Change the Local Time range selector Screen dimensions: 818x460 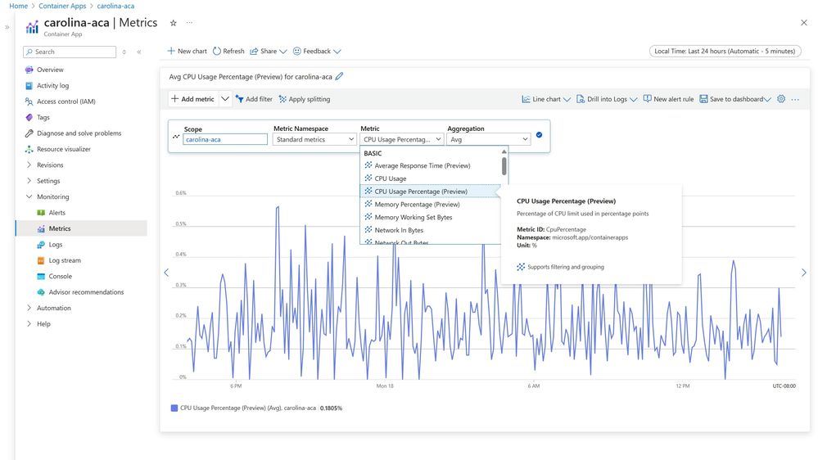pos(725,51)
